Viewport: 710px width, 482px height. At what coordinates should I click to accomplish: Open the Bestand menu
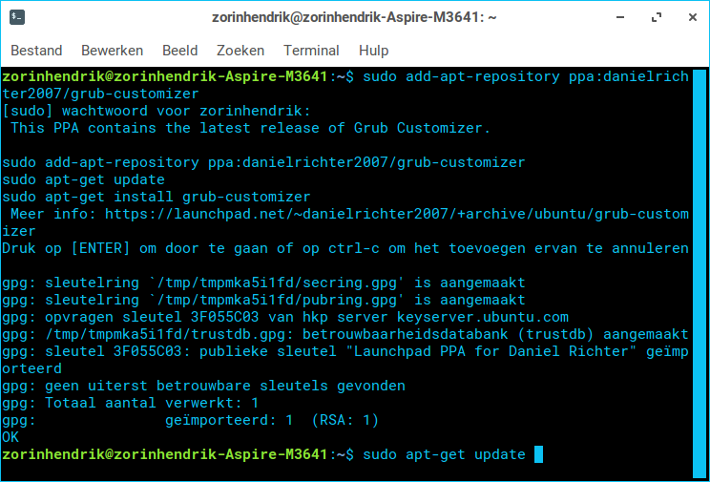click(x=36, y=51)
